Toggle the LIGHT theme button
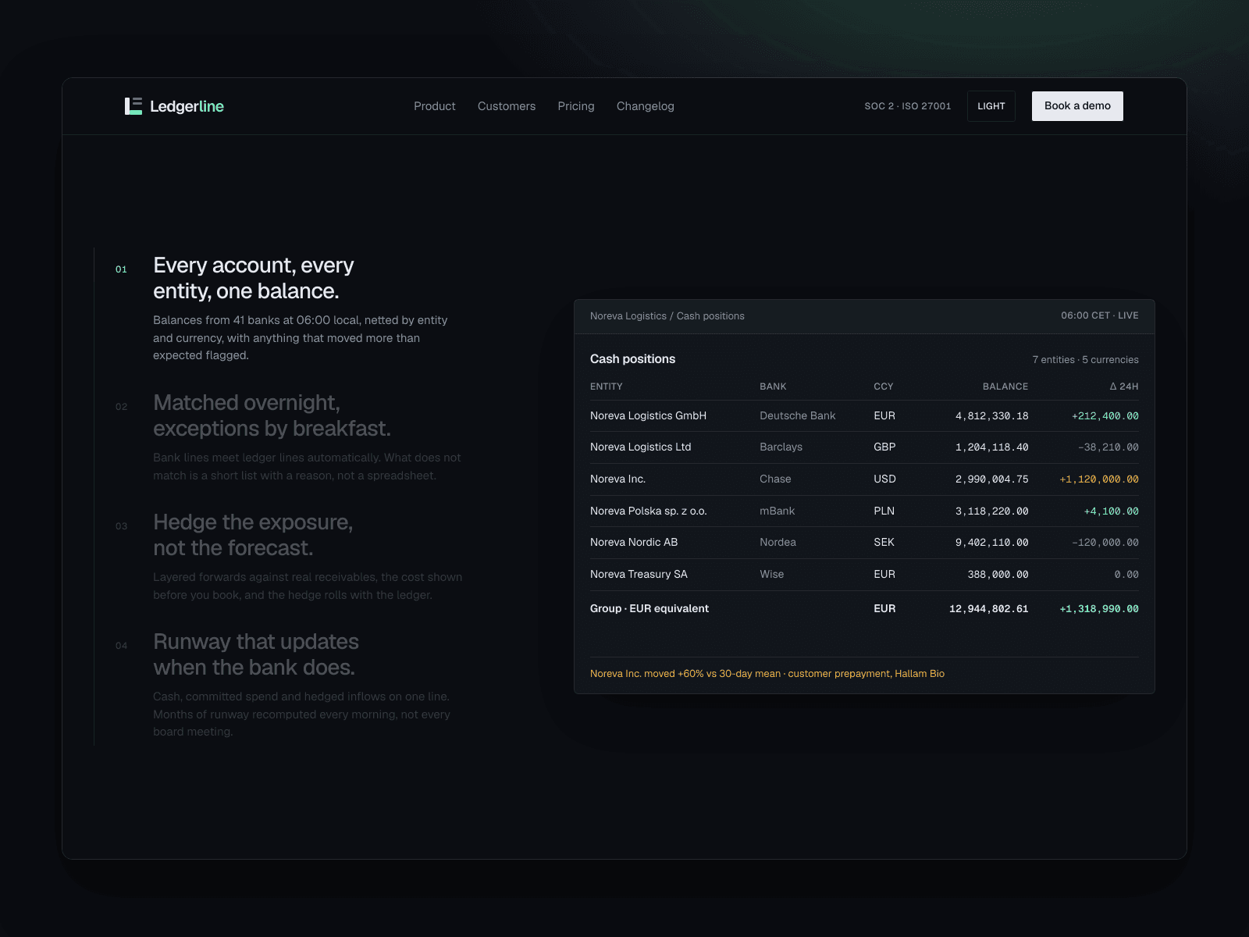Viewport: 1249px width, 937px height. click(x=991, y=106)
